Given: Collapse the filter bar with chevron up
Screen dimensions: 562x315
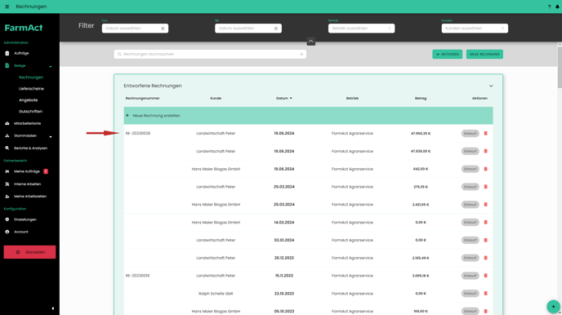Looking at the screenshot, I should click(310, 42).
